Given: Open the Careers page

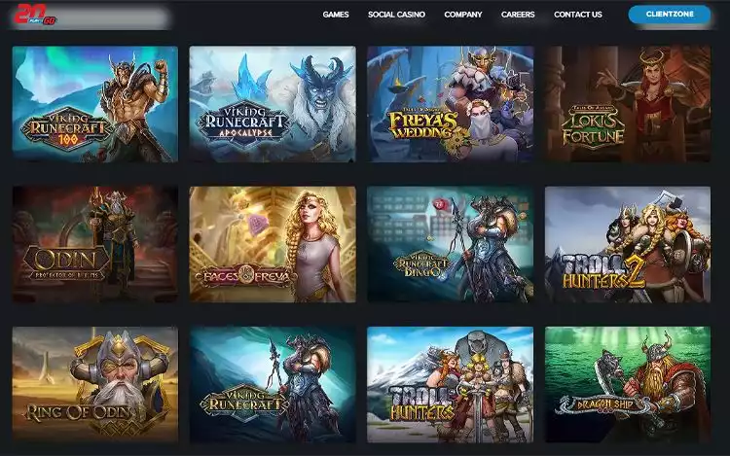Looking at the screenshot, I should (518, 15).
